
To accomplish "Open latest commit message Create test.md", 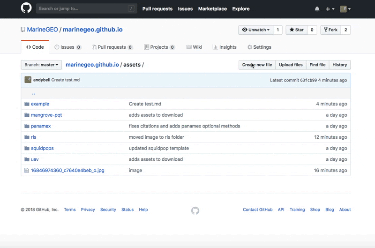I will (65, 80).
